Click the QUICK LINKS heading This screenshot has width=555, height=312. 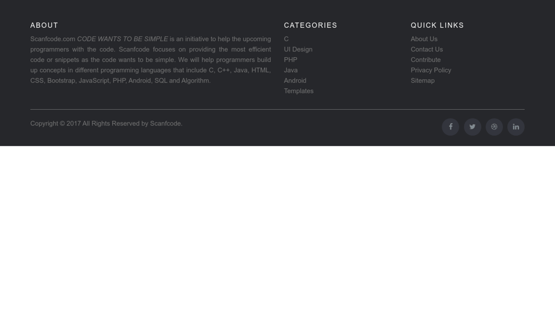coord(437,25)
